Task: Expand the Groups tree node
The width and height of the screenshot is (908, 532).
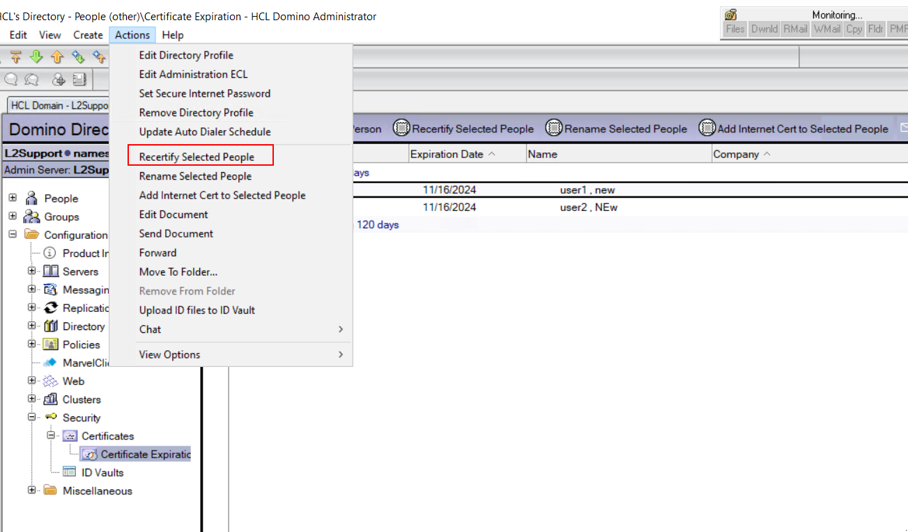Action: 13,217
